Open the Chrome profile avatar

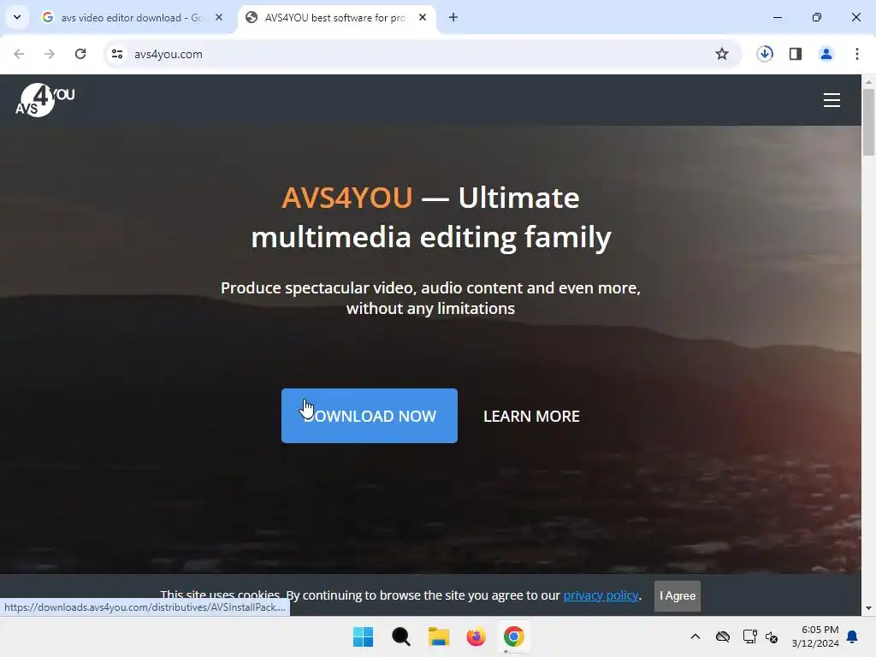coord(826,54)
